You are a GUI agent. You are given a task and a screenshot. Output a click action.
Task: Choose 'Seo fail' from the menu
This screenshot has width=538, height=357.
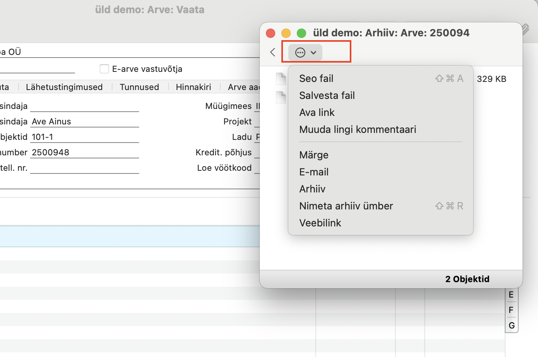(x=316, y=78)
